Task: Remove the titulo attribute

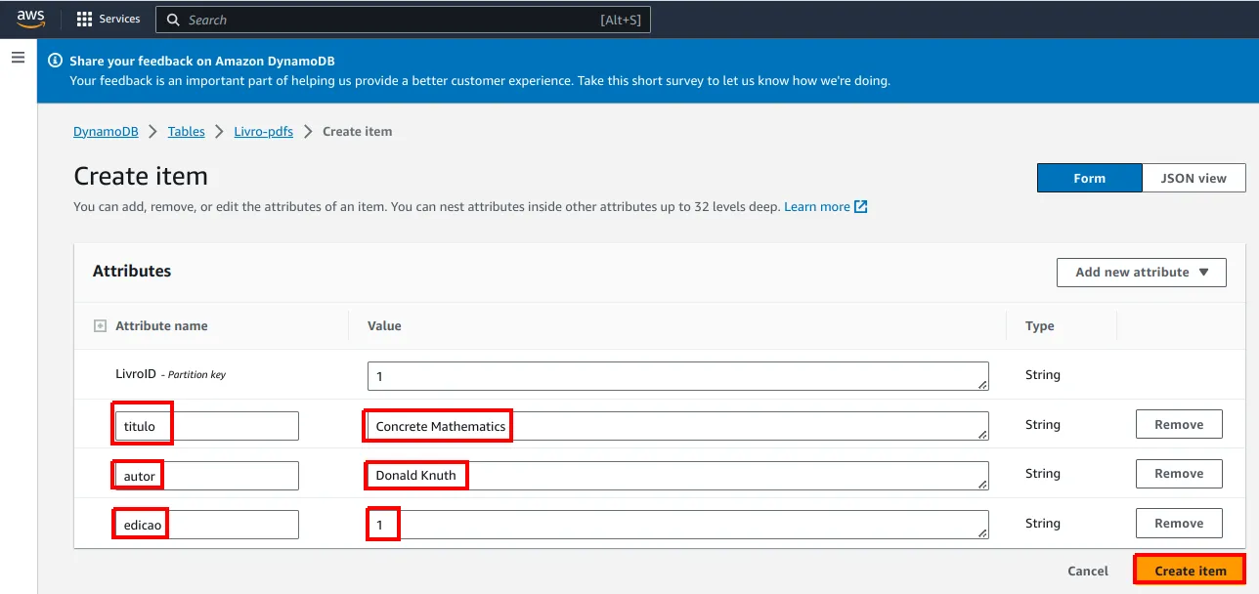Action: pyautogui.click(x=1179, y=425)
